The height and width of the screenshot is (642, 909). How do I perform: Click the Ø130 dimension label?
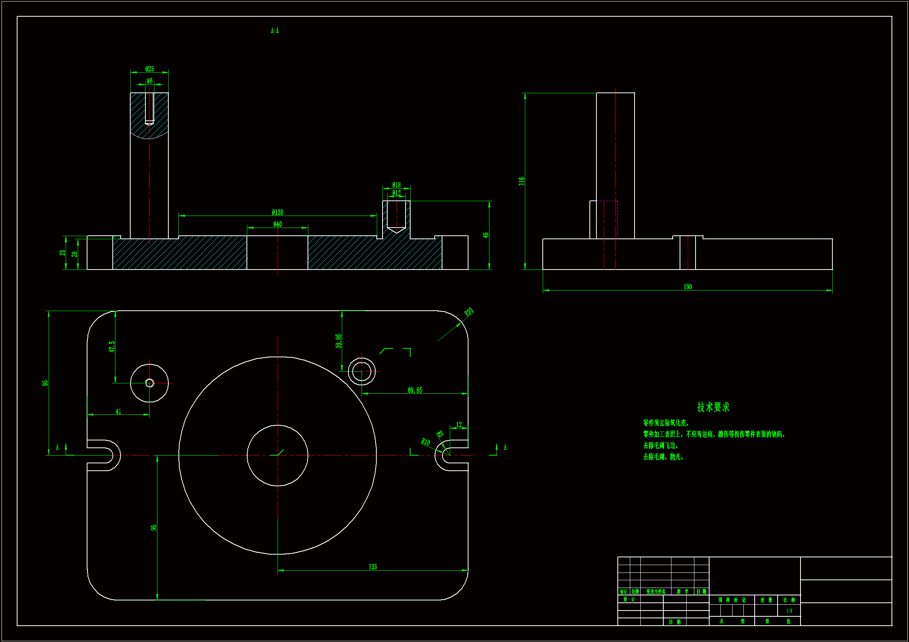(278, 212)
